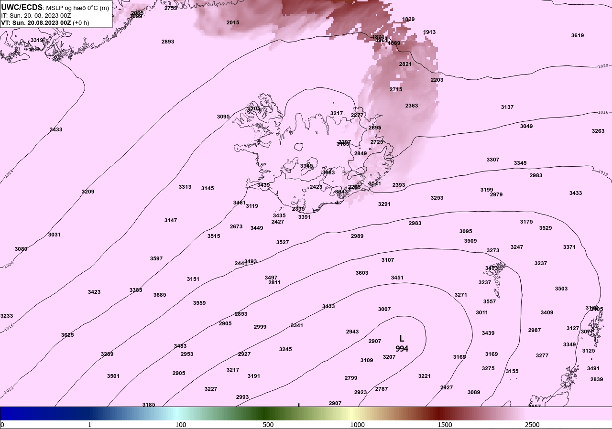
Task: Select the 'VT: Sun. 20.08.2023 00Z (+0 h)' line
Action: [45, 22]
